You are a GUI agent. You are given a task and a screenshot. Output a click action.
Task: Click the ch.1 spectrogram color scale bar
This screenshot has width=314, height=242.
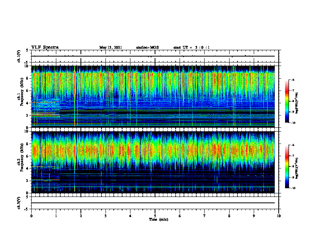(x=287, y=101)
